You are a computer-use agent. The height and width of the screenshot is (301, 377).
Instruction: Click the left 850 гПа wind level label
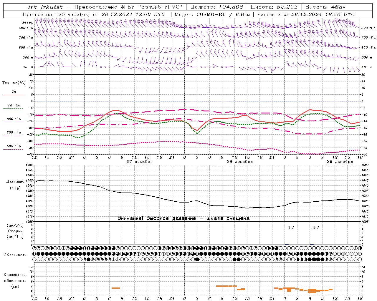[x=26, y=47]
